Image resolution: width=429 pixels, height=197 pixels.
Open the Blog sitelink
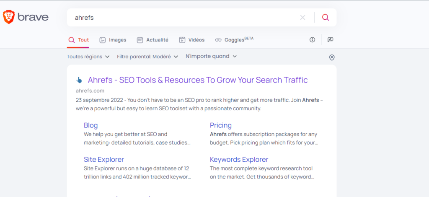(x=90, y=125)
